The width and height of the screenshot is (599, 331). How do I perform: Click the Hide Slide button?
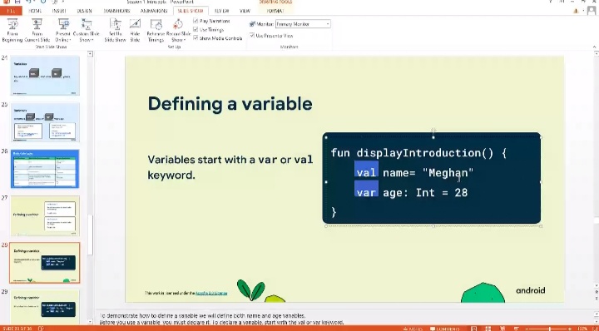[x=135, y=31]
